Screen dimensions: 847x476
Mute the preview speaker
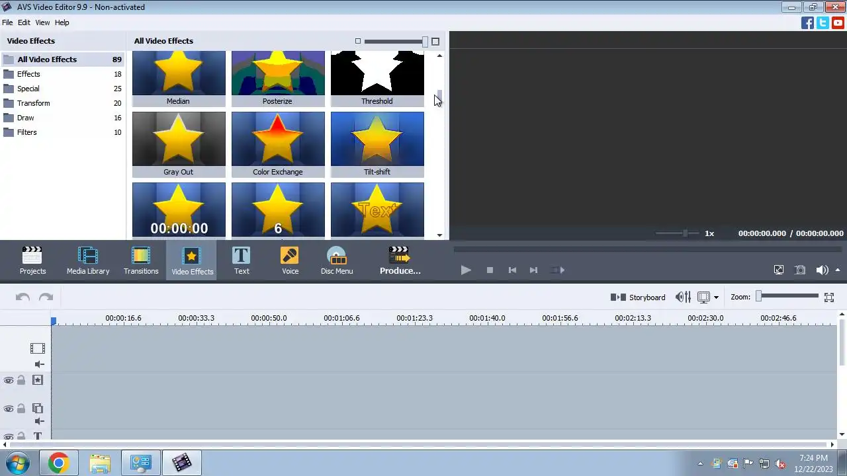coord(822,270)
